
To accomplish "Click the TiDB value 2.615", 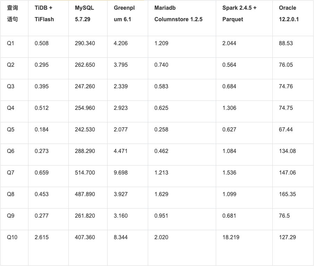I will 42,237.
